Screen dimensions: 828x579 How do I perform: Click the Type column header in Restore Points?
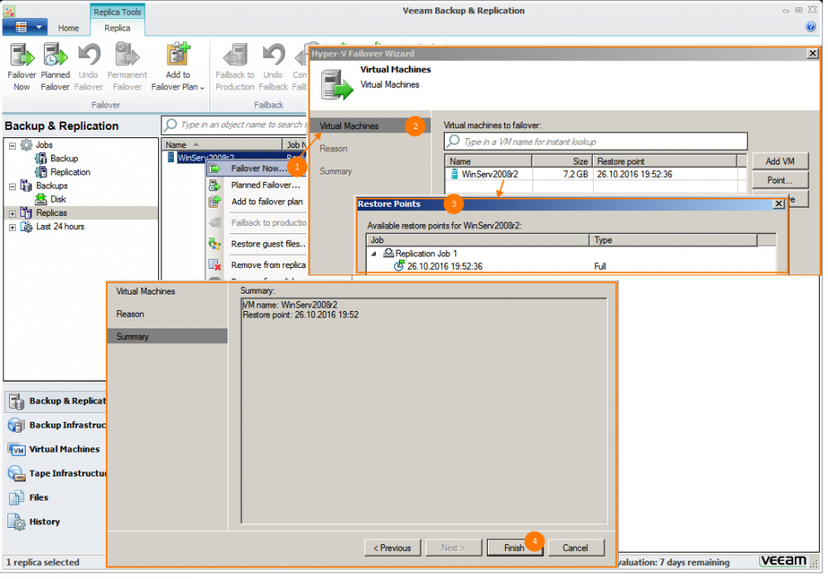(x=673, y=241)
